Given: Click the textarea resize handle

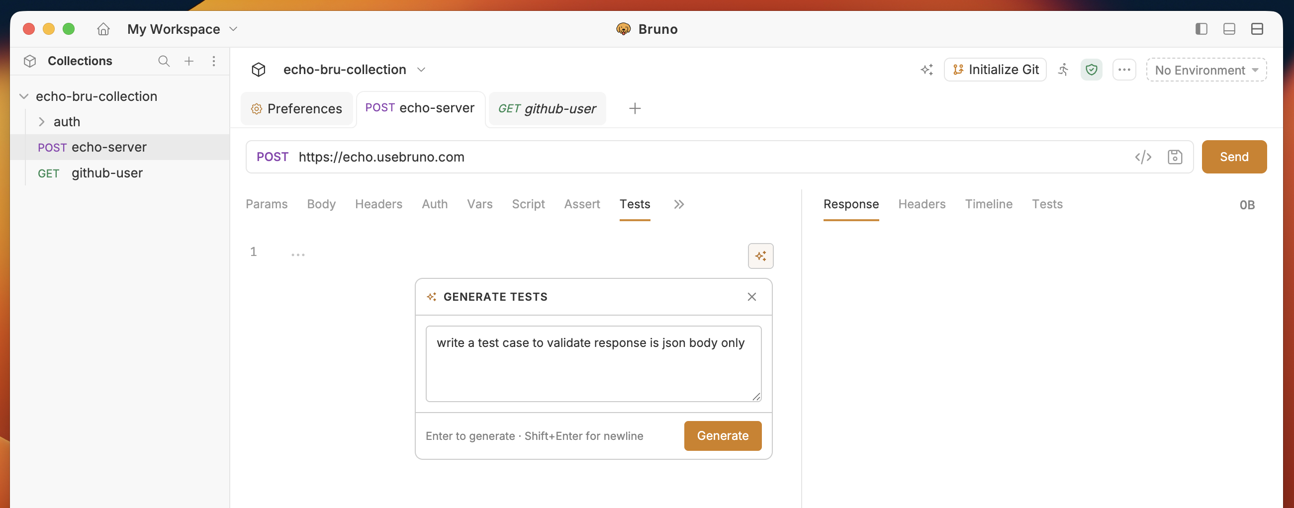Looking at the screenshot, I should pos(756,397).
